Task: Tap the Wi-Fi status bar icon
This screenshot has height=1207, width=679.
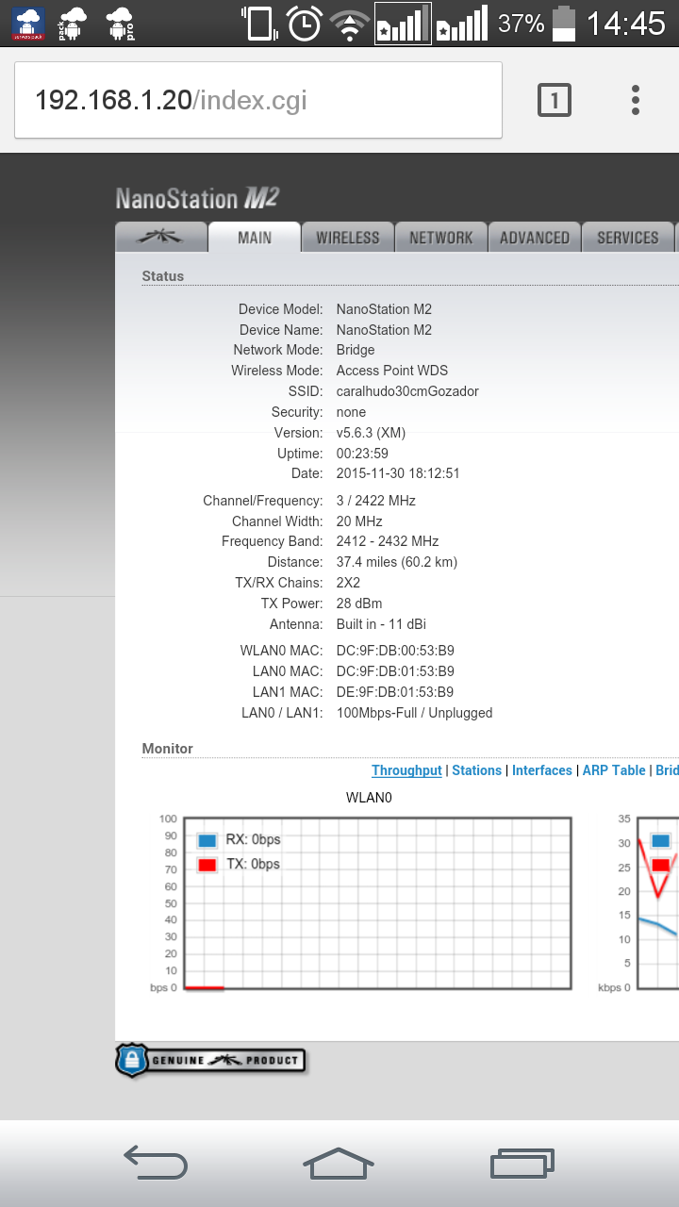Action: pos(350,24)
